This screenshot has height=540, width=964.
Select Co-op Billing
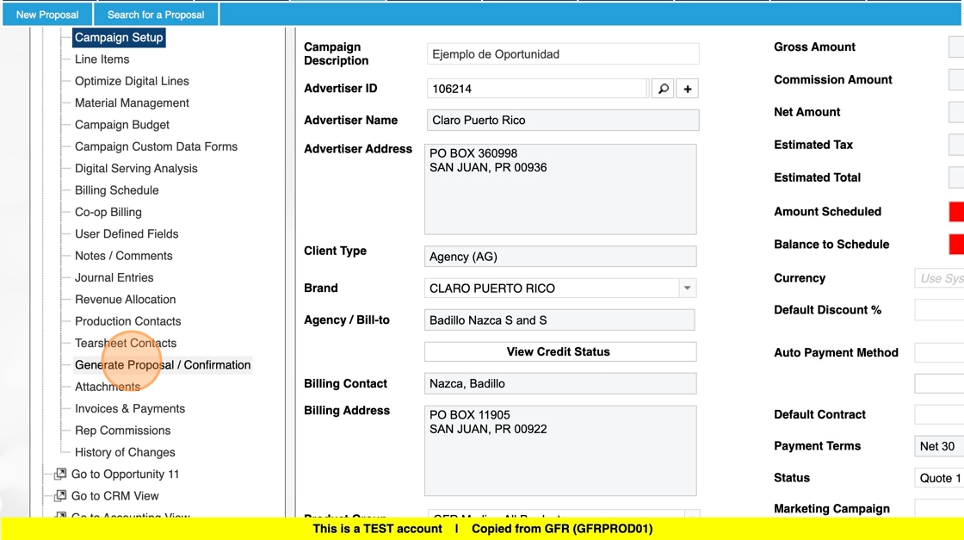pyautogui.click(x=108, y=212)
